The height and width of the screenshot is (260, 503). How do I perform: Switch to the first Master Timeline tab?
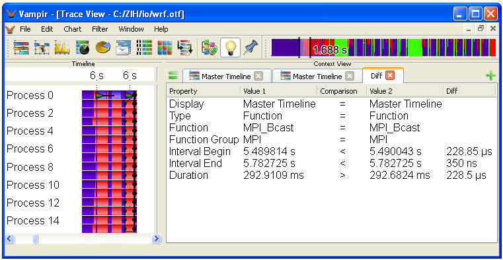tap(227, 76)
